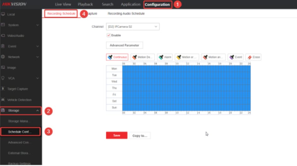Open the Channel dropdown list
The image size is (297, 166).
[x=133, y=27]
